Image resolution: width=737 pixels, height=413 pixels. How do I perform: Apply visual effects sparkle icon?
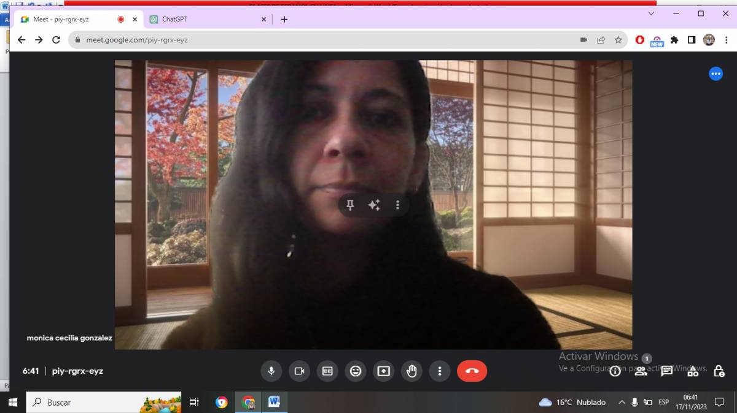374,205
